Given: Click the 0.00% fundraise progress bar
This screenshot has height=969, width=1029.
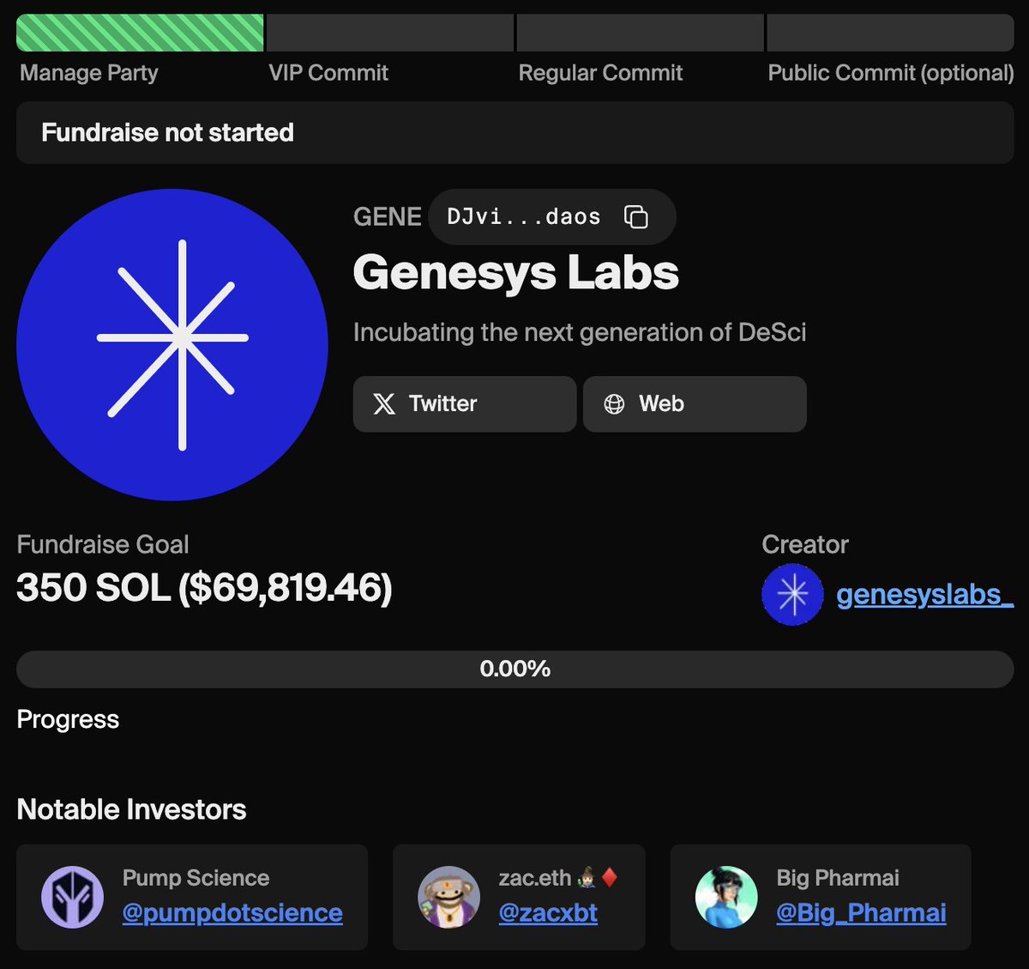Looking at the screenshot, I should [x=515, y=669].
